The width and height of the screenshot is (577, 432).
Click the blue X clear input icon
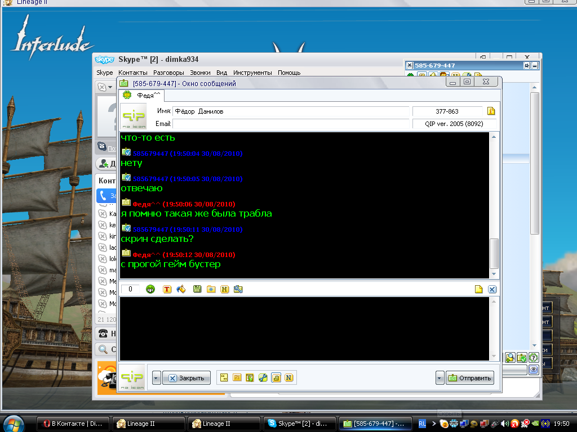492,290
